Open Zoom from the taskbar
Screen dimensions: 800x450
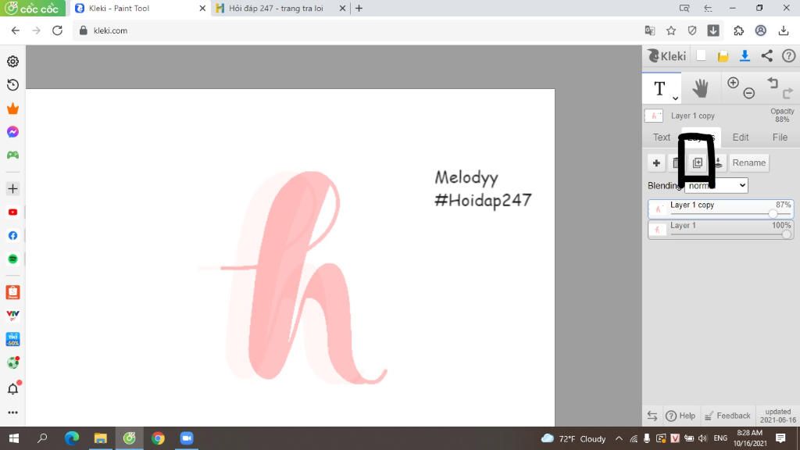click(x=187, y=438)
